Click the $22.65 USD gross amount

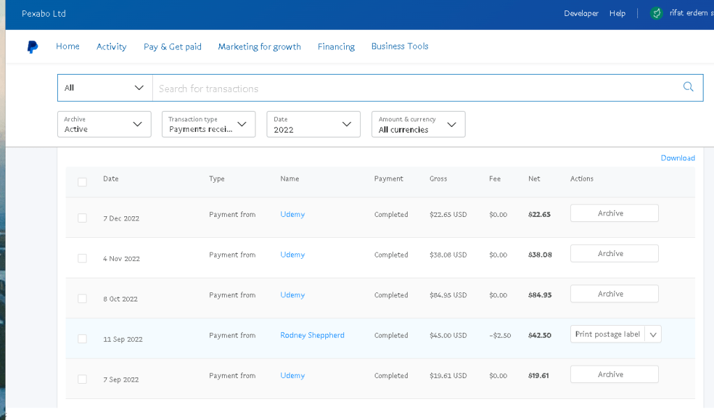point(448,214)
